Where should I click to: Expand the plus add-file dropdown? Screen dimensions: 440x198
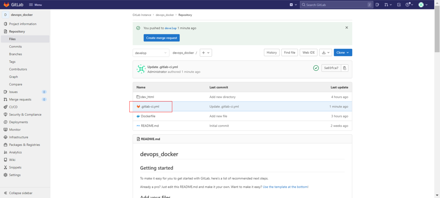[206, 53]
